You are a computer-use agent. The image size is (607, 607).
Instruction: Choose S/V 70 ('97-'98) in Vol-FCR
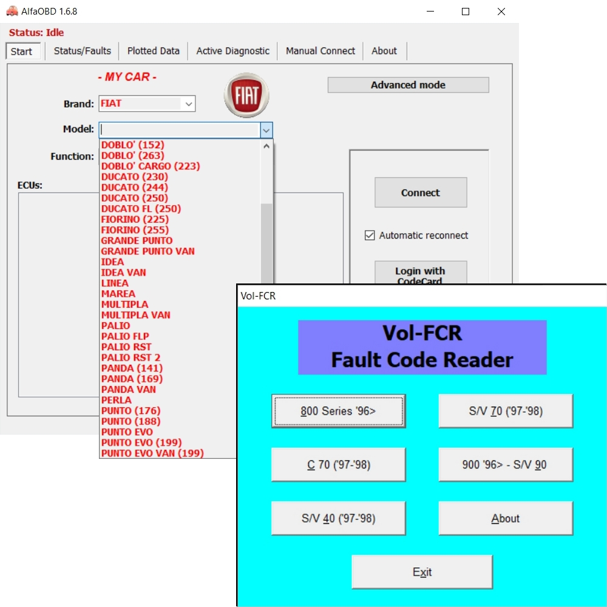click(x=506, y=411)
